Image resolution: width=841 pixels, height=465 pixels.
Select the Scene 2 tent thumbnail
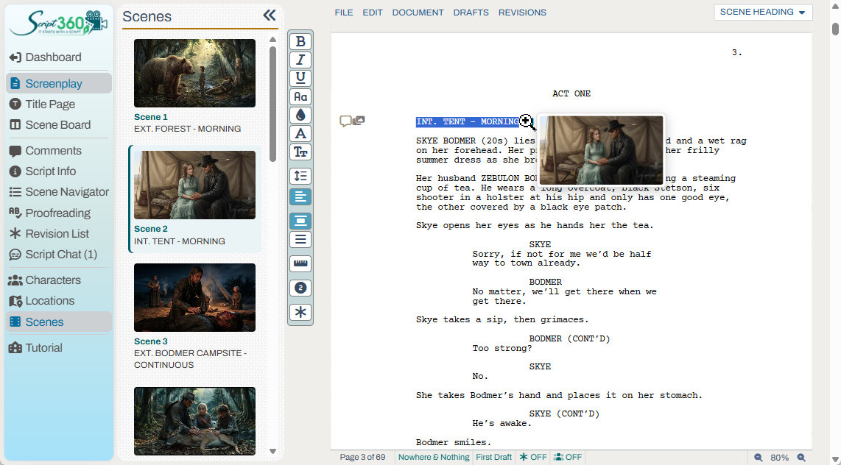tap(194, 185)
